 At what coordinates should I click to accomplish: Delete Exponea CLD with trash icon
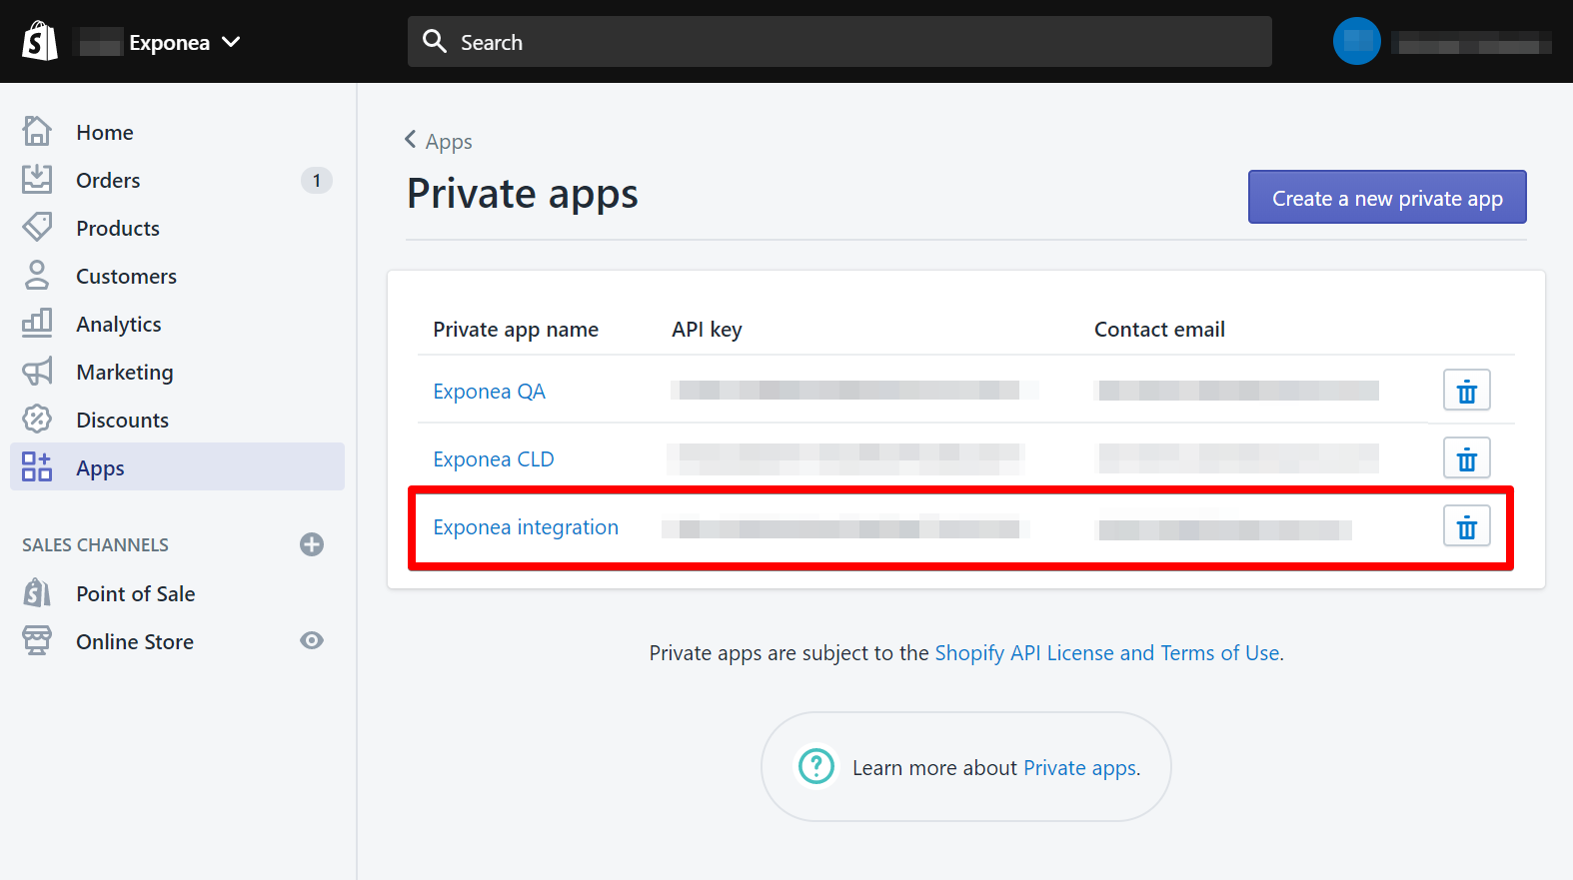1467,458
